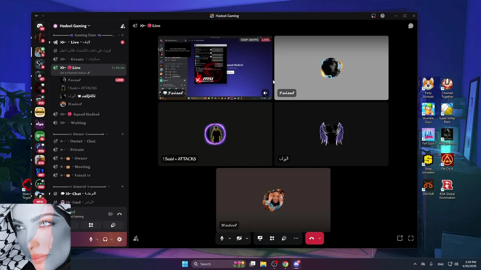Open the Private voice channel
The image size is (481, 270).
[x=89, y=150]
